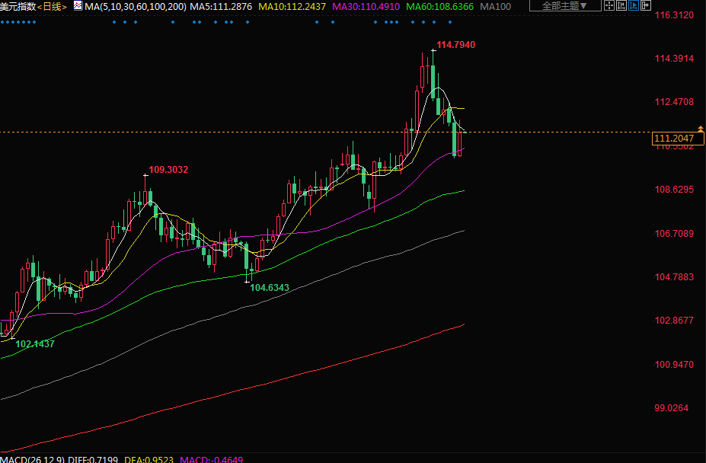Click the current price tag 111.2047
Image resolution: width=706 pixels, height=463 pixels.
click(x=678, y=139)
